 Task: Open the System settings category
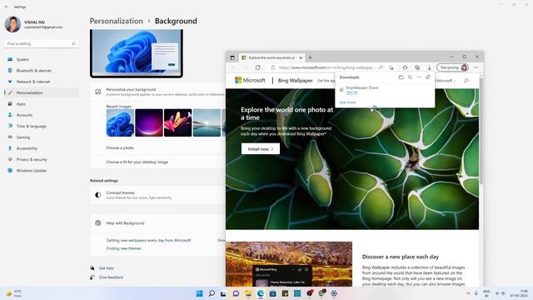(22, 59)
